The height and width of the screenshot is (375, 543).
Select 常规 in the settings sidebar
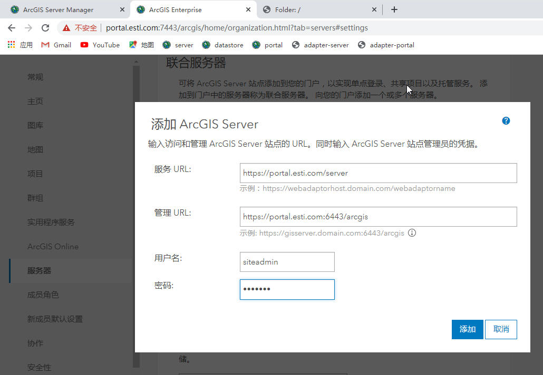click(x=35, y=77)
